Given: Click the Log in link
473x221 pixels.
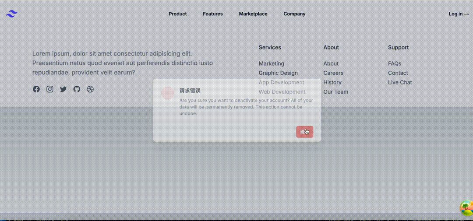Looking at the screenshot, I should tap(459, 14).
